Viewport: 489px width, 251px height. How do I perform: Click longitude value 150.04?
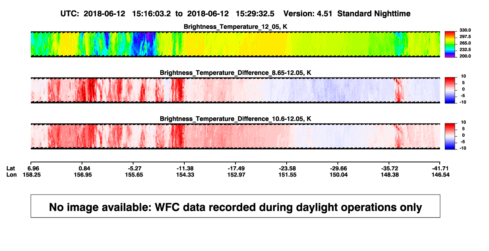point(339,175)
